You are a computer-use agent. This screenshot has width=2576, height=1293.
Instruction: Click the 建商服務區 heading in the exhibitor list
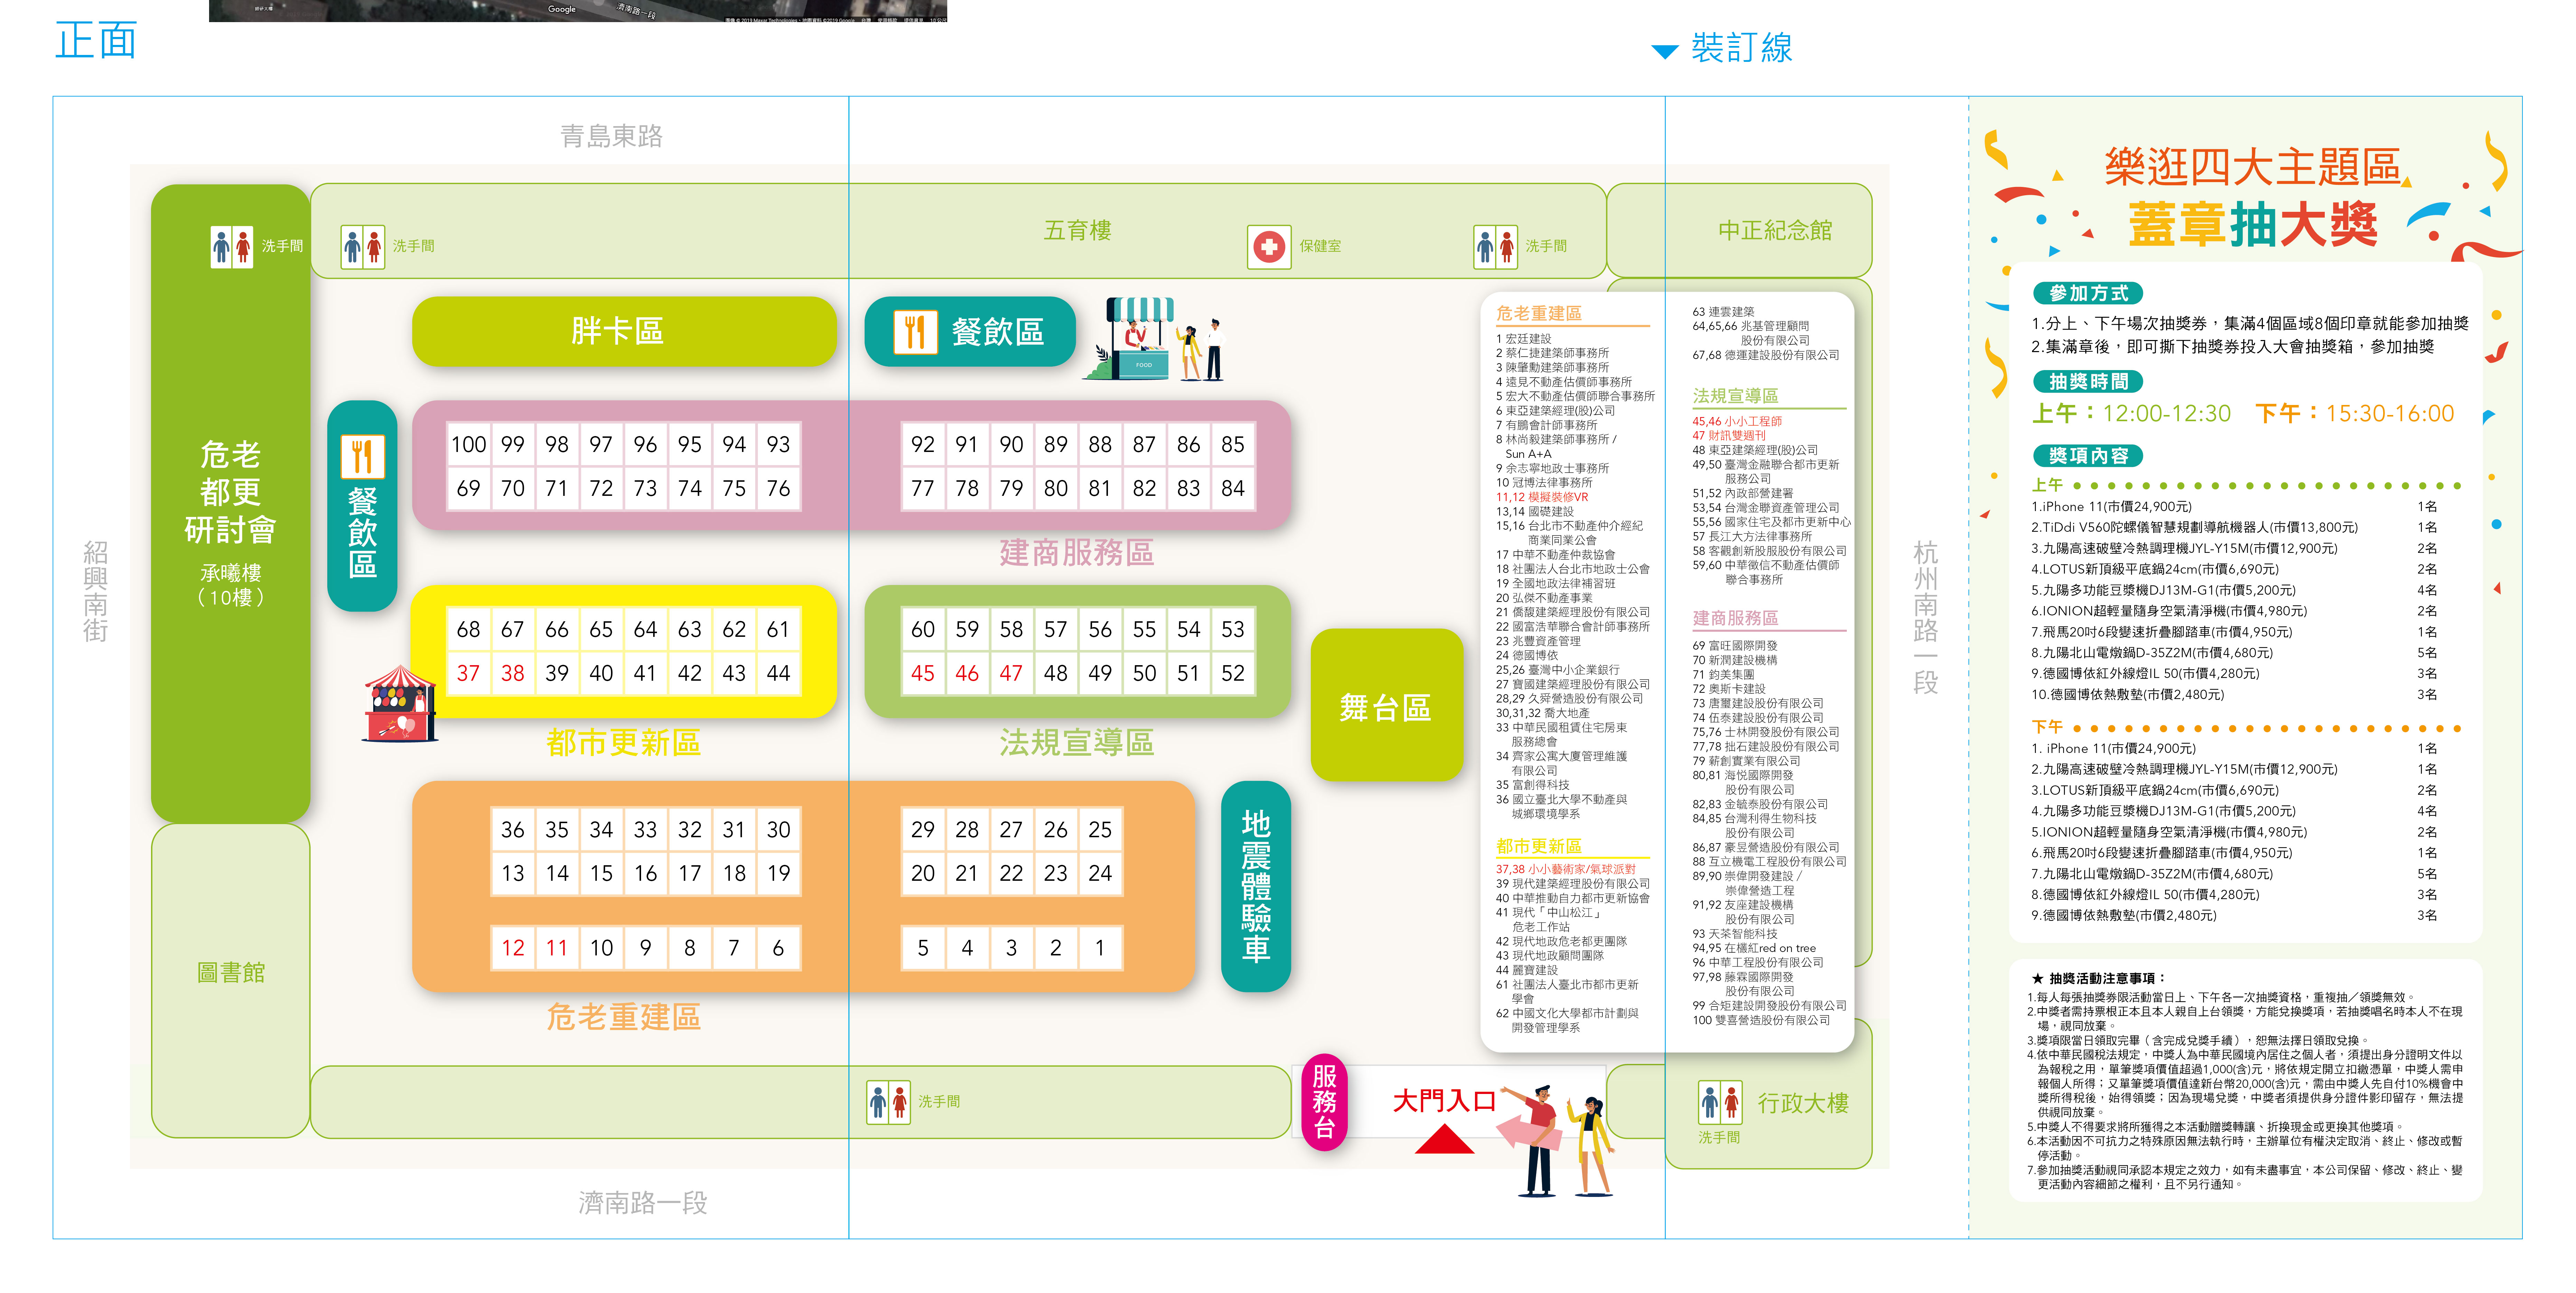click(1735, 618)
